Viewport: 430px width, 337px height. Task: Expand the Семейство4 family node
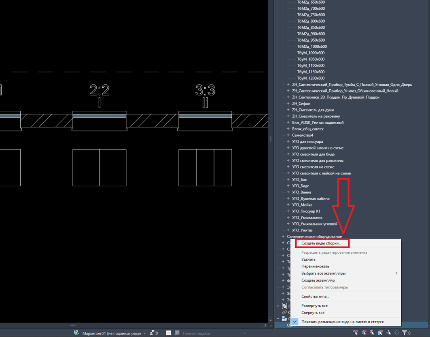[x=288, y=135]
